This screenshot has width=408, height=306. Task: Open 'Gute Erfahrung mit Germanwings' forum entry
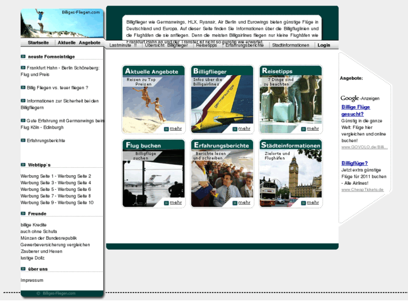point(62,124)
